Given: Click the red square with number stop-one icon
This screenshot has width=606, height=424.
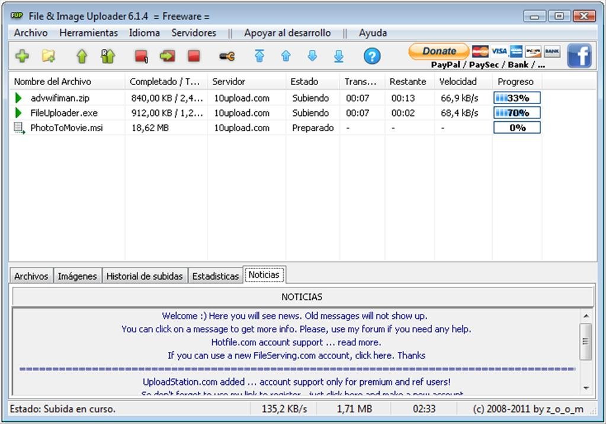Looking at the screenshot, I should tap(142, 56).
